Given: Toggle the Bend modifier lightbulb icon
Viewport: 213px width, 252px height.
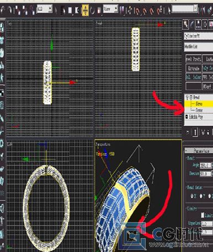Looking at the screenshot, I should coord(187,97).
